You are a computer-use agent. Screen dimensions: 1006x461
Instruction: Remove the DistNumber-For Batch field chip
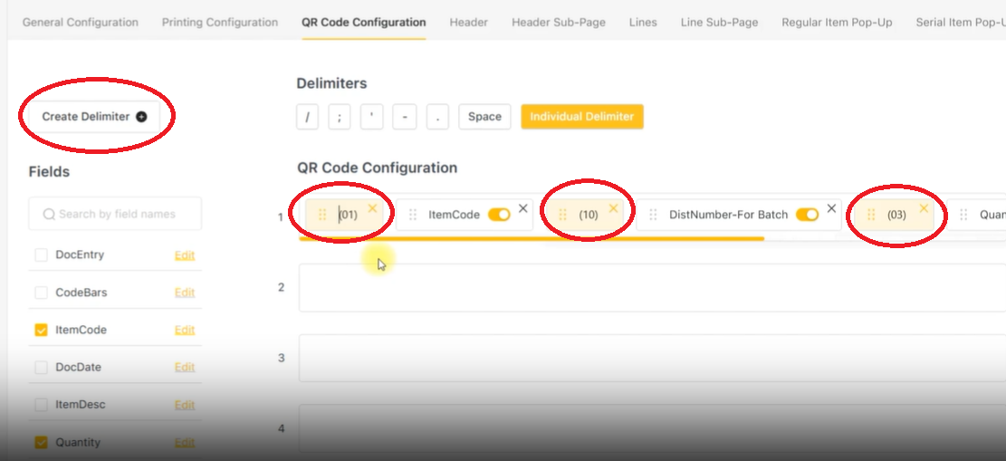[831, 208]
